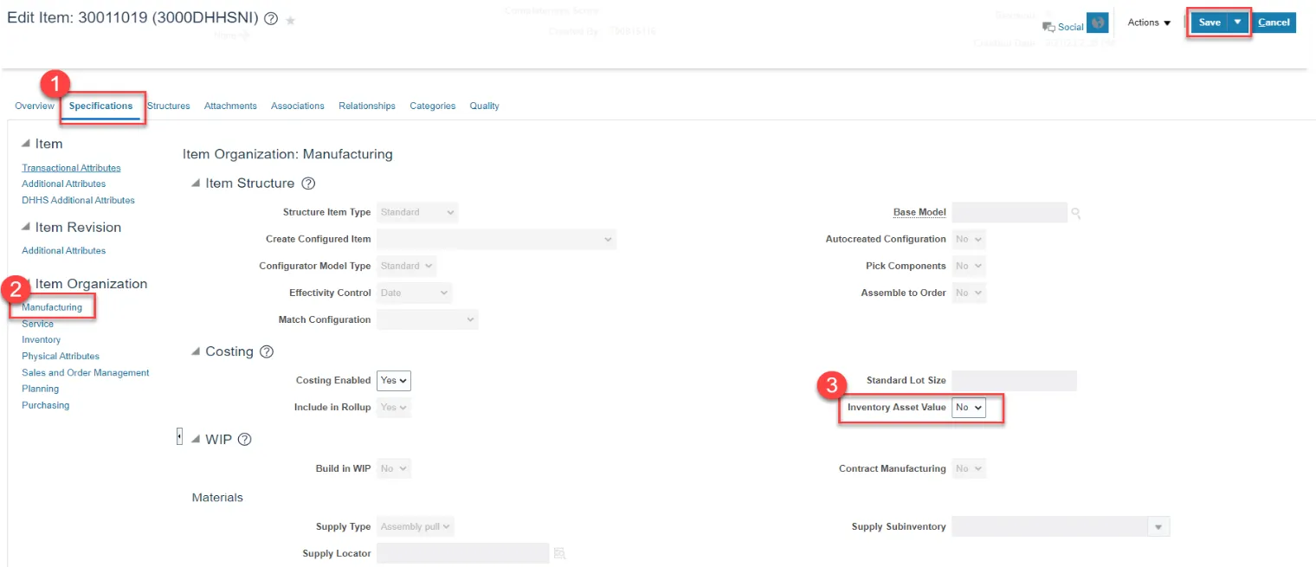Screen dimensions: 1316x567
Task: Switch to the Overview tab
Action: point(35,106)
